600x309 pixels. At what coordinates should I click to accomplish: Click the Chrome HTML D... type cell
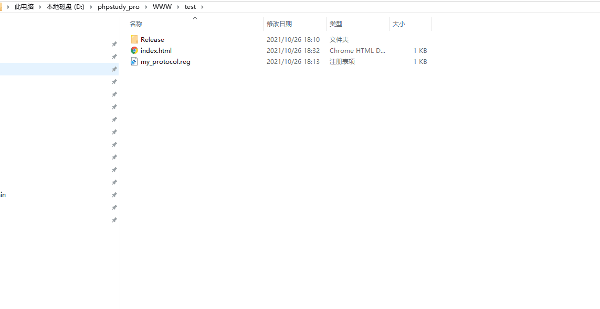[x=357, y=50]
